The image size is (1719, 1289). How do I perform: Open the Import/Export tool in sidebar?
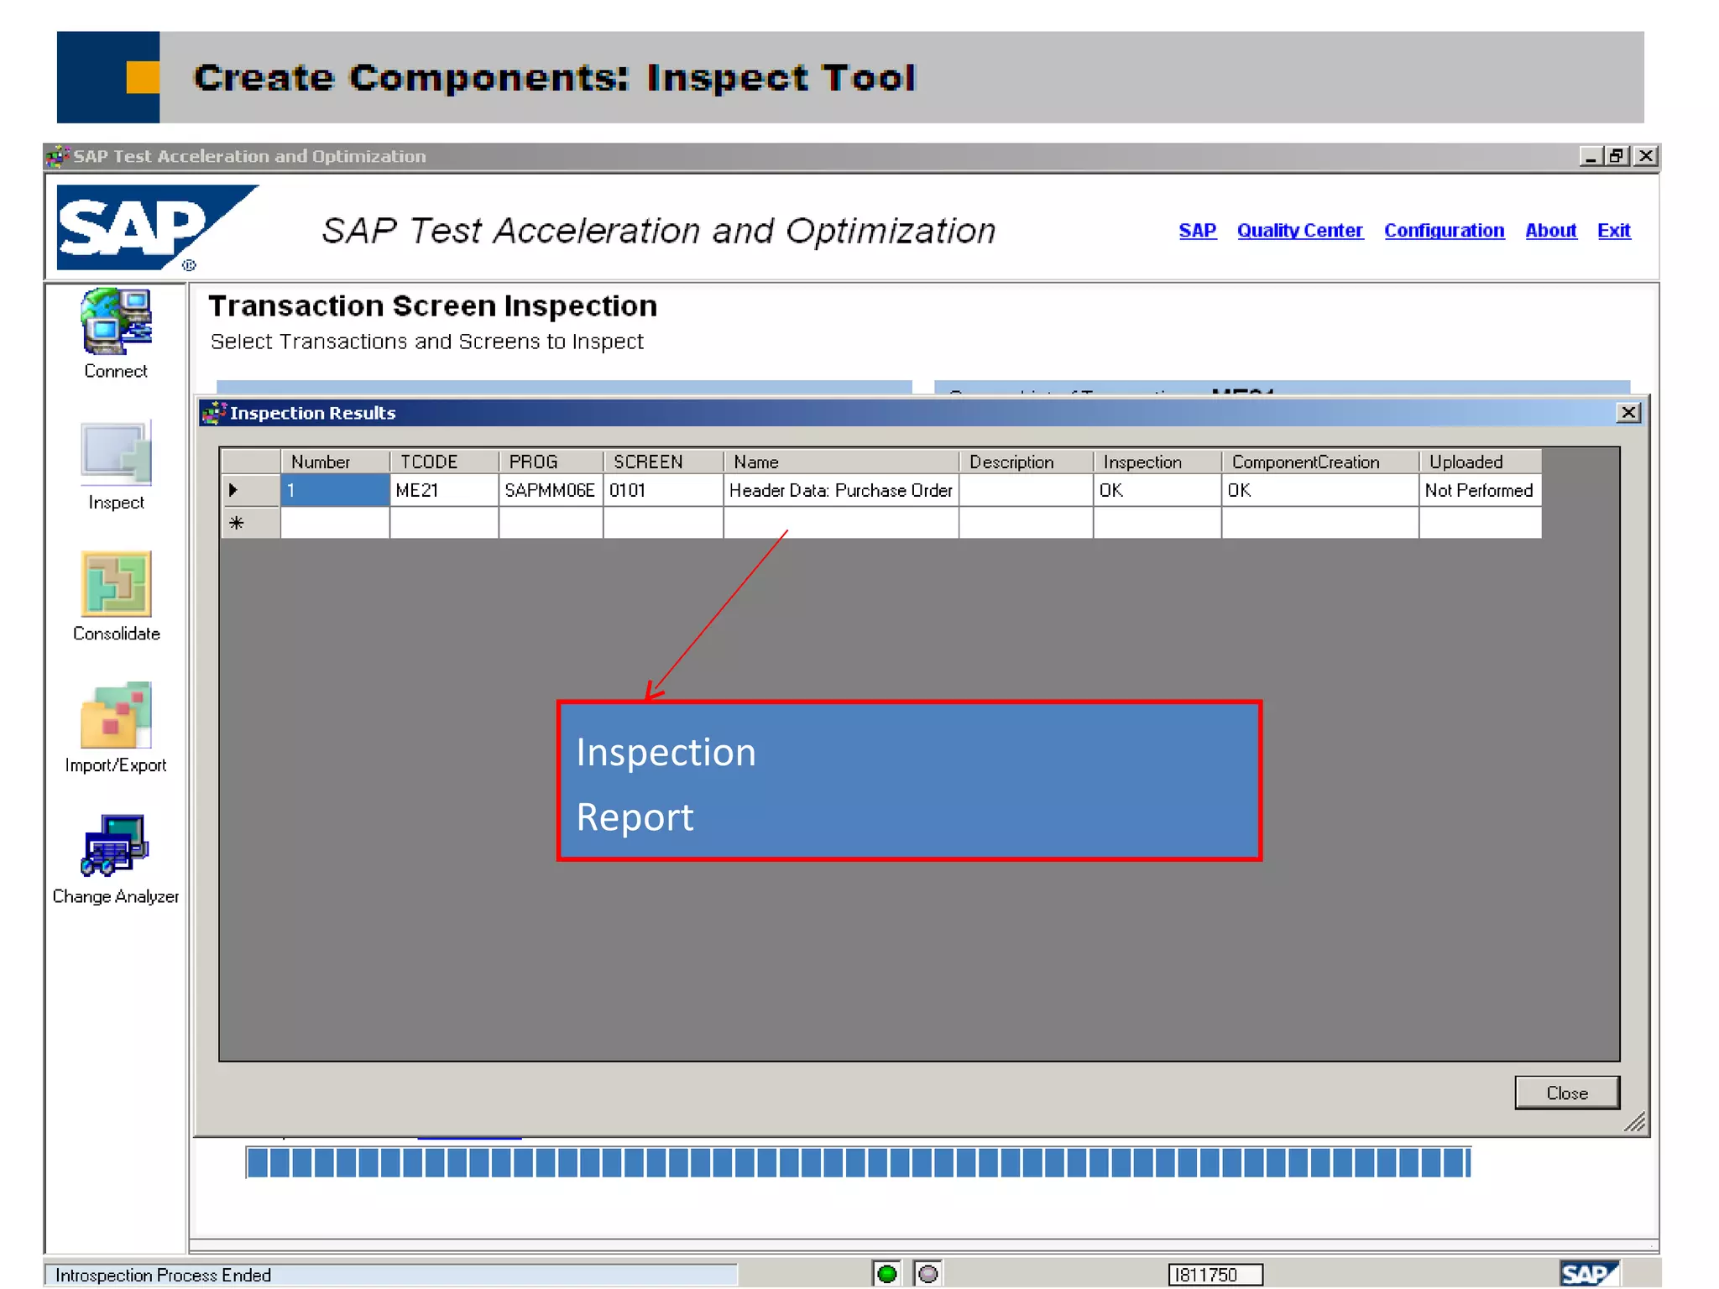point(116,728)
